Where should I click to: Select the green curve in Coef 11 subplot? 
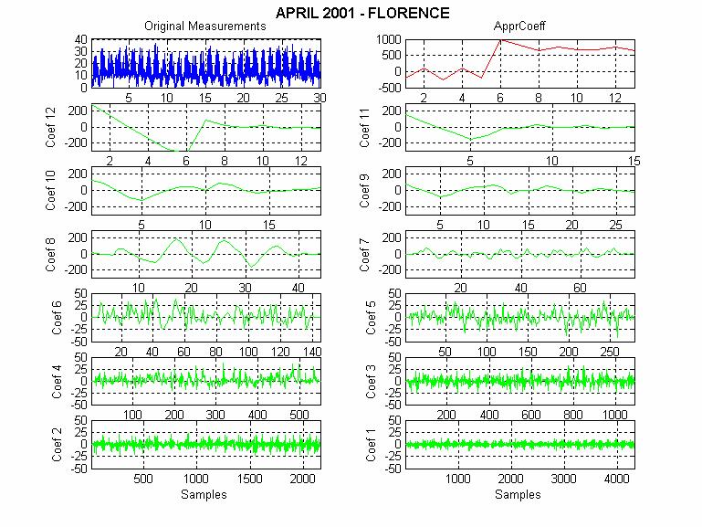pos(519,128)
